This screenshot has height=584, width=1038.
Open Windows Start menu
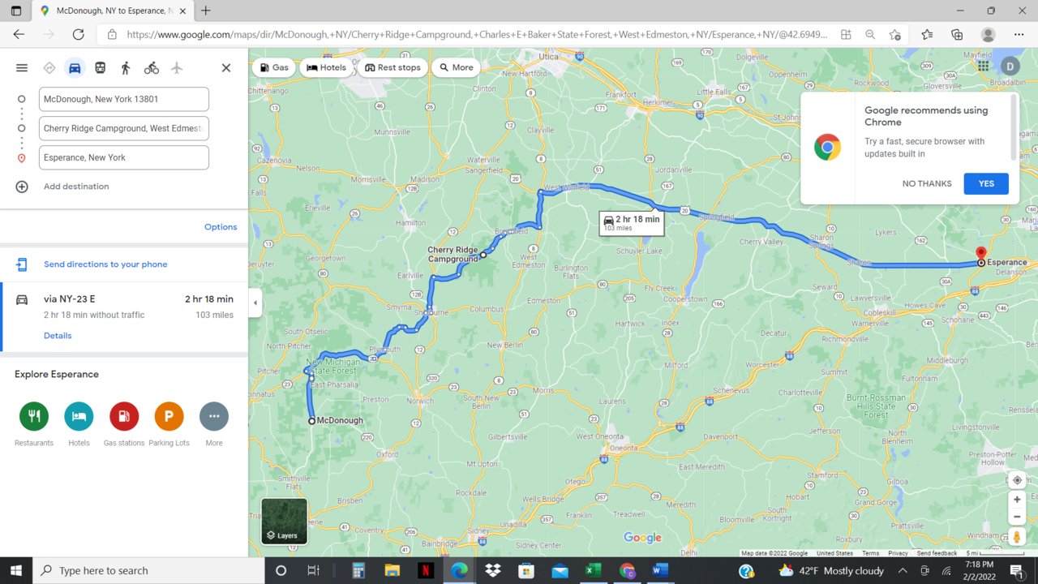(x=15, y=570)
